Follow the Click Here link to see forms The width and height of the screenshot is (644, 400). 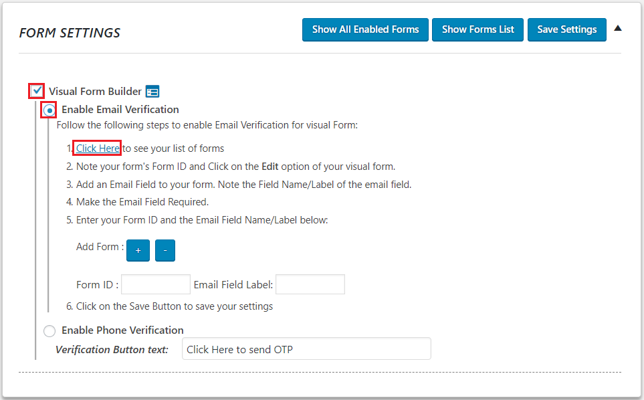pos(96,148)
